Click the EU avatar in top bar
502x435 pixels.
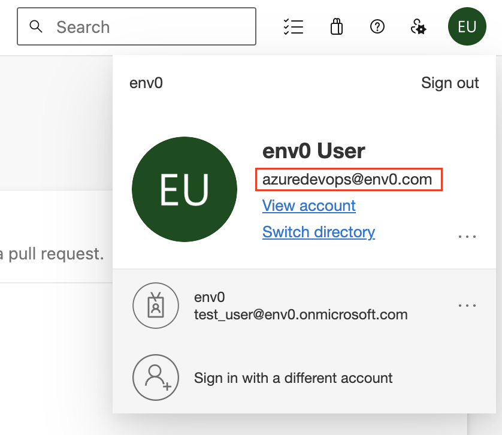click(x=467, y=26)
